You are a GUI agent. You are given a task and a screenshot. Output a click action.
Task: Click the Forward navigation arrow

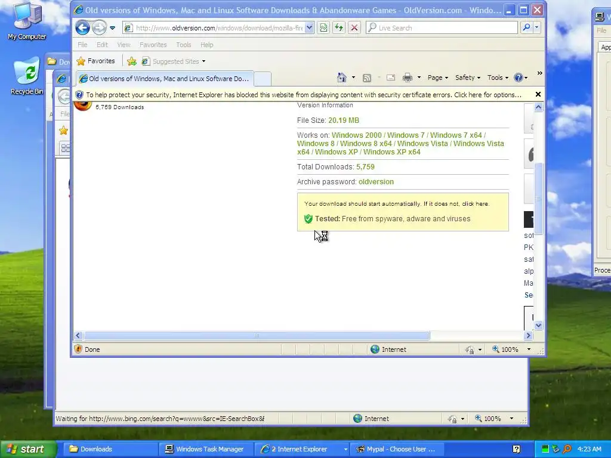[100, 27]
